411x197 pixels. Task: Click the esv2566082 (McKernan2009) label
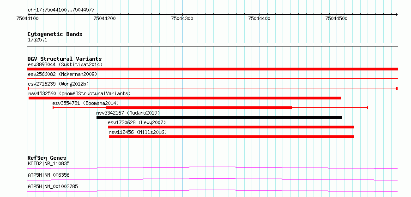62,74
